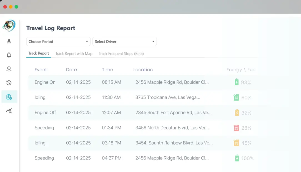This screenshot has height=172, width=301.
Task: Click the Location column header
Action: 143,70
